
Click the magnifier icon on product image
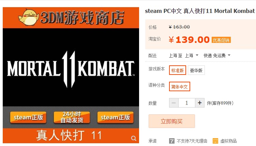[x=134, y=138]
